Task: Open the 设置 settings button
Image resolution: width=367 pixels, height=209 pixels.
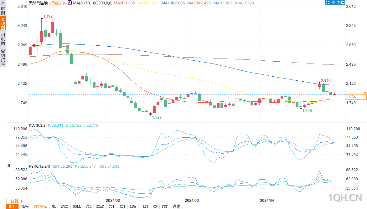Action: click(x=177, y=206)
